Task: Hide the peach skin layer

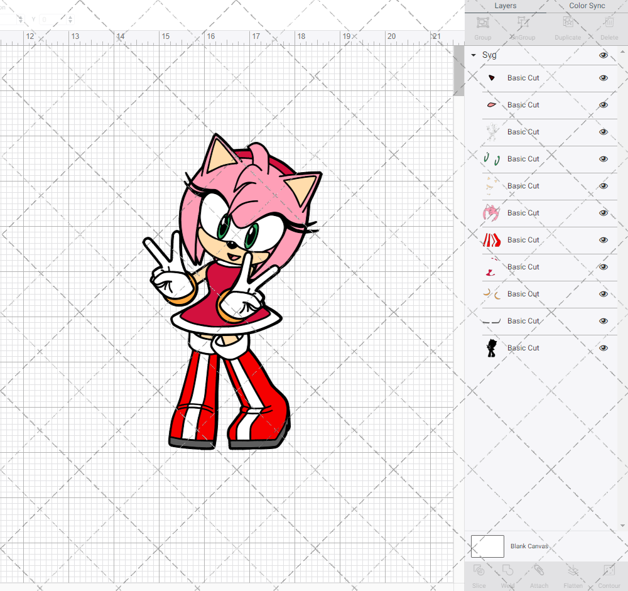Action: coord(603,186)
